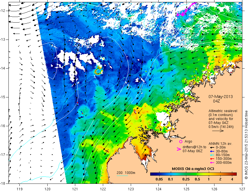
Task: Click the magenta drifters arrowhead legend icon
Action: coord(179,149)
